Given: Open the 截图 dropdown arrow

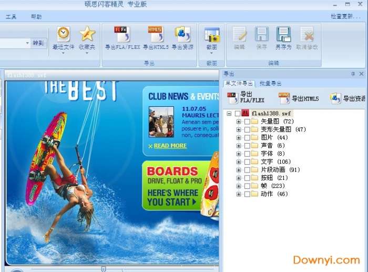Looking at the screenshot, I should pos(211,53).
